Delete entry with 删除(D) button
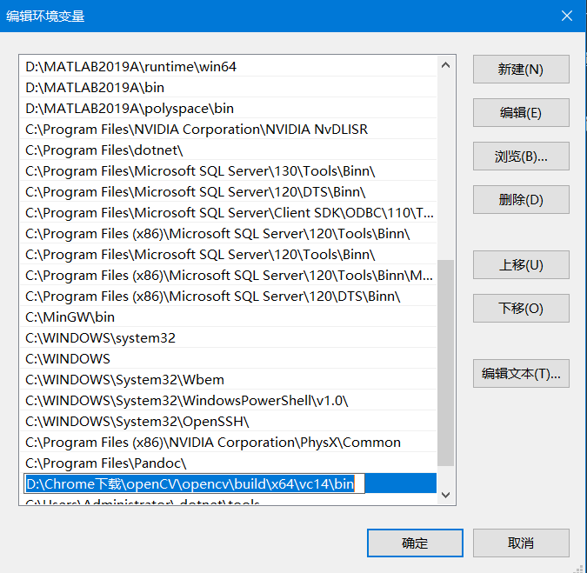The image size is (587, 573). (x=521, y=199)
